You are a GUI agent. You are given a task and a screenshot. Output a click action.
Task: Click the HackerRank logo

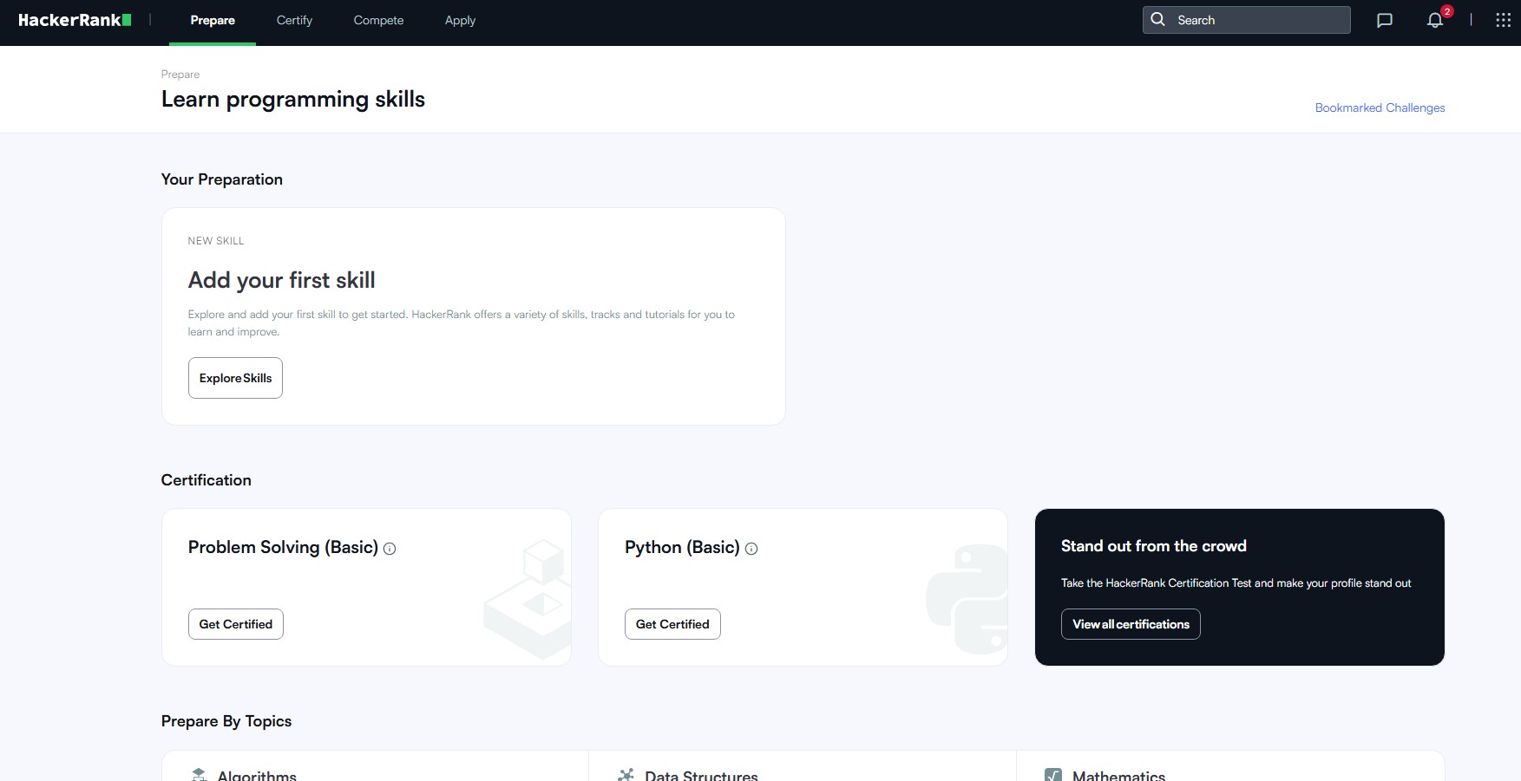coord(74,19)
